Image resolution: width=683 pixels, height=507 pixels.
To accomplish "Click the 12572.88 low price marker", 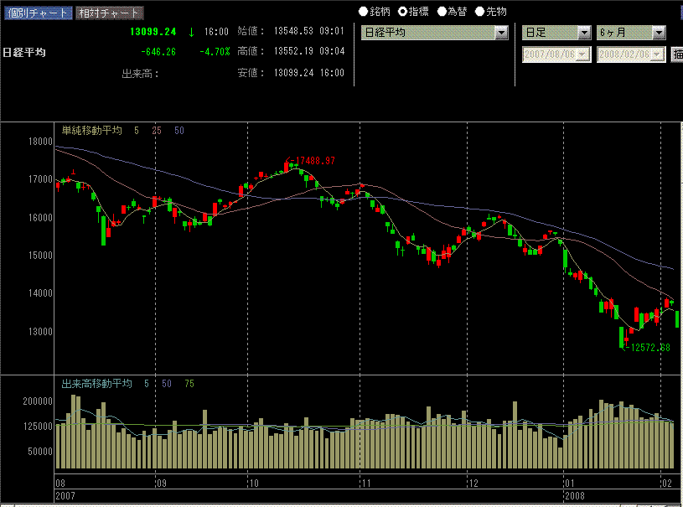I will click(647, 347).
